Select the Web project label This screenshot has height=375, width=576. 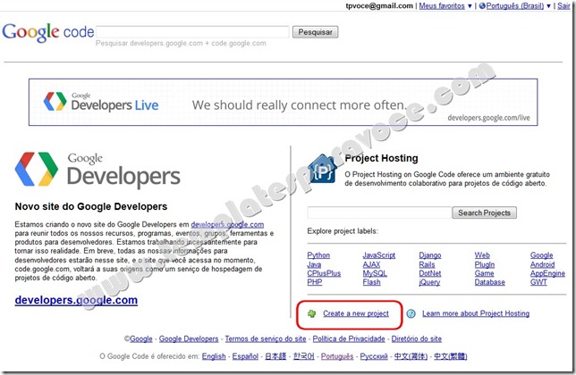tap(482, 255)
